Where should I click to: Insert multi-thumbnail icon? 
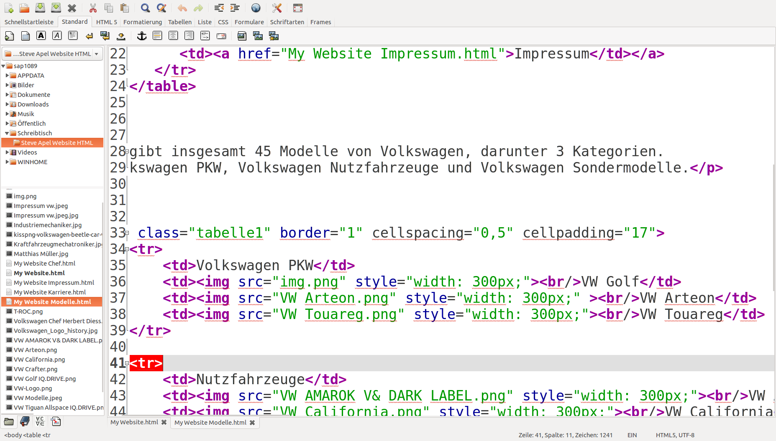point(274,36)
